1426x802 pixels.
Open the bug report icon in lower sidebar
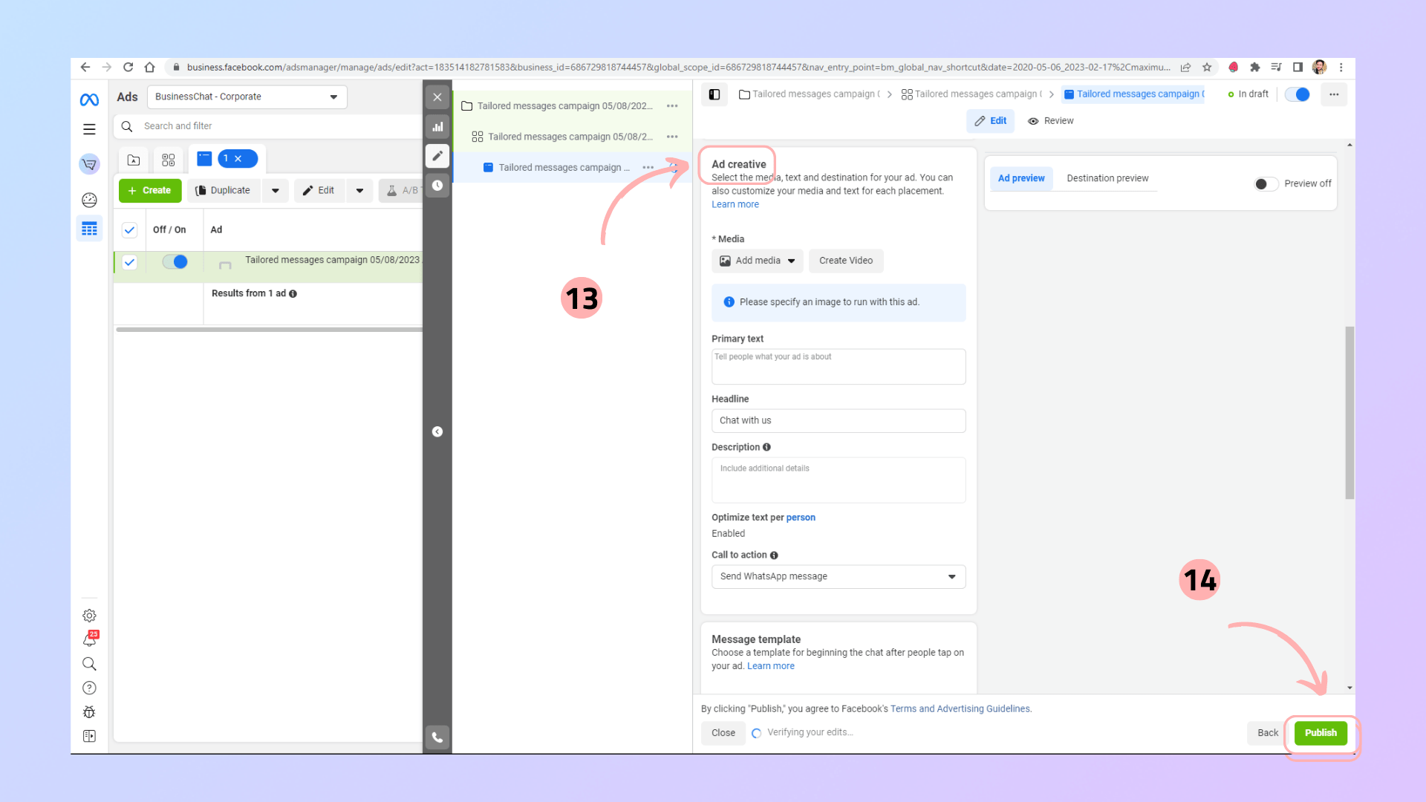click(x=89, y=712)
